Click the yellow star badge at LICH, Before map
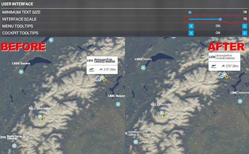The width and height of the screenshot is (249, 154). click(x=104, y=80)
